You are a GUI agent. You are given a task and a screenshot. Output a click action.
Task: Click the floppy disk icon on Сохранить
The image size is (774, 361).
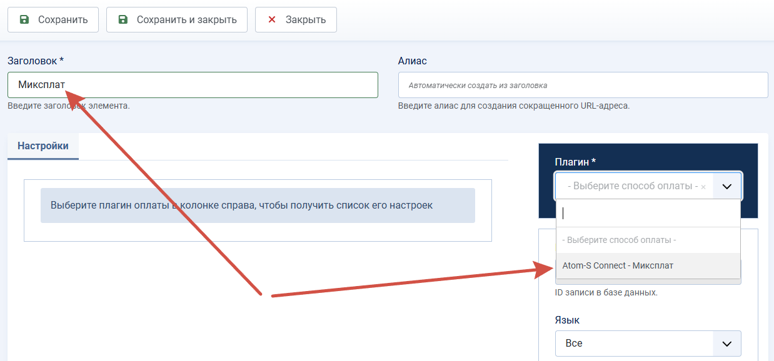[24, 19]
